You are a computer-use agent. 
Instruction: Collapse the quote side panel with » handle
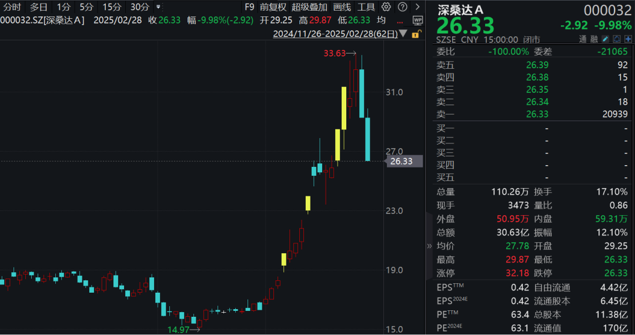[x=429, y=246]
